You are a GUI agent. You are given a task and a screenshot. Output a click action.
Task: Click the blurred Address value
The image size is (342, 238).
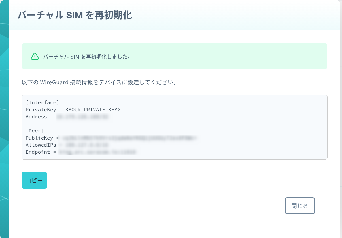coord(82,117)
